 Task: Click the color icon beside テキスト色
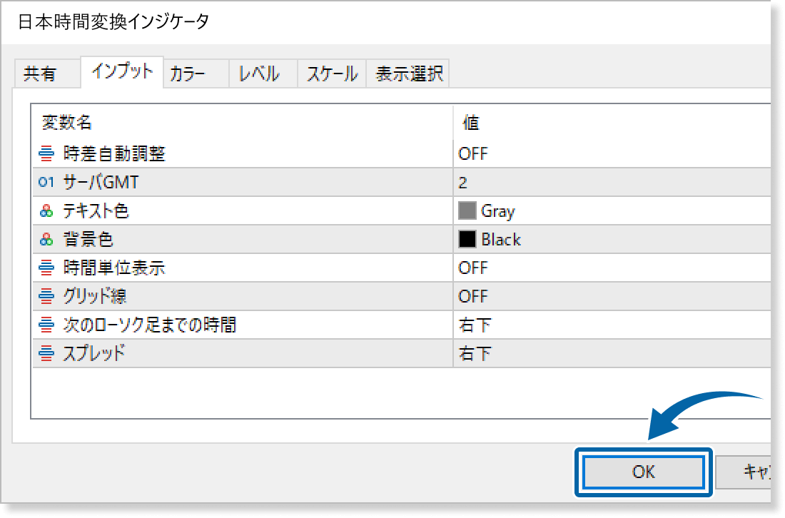point(46,211)
